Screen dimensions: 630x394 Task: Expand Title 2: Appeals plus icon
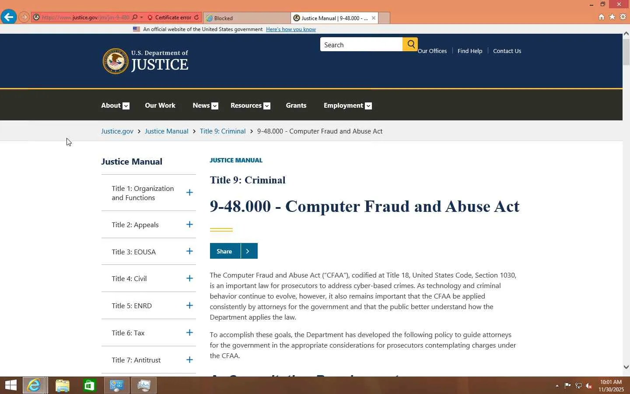coord(189,225)
